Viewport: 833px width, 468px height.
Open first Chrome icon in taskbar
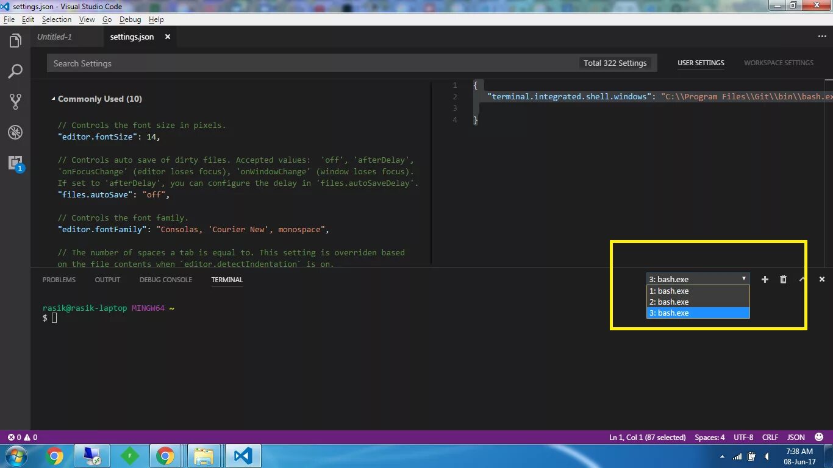tap(55, 456)
